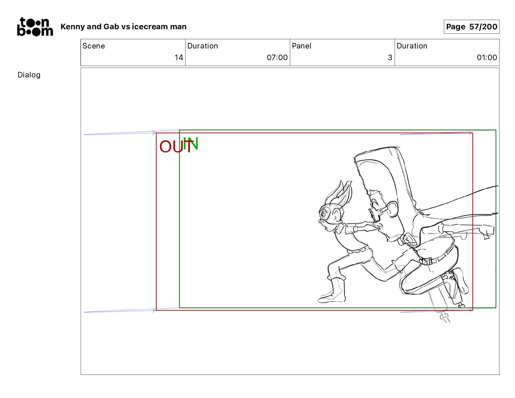Click the 'Page 57/200' box
This screenshot has height=398, width=515.
pos(471,27)
